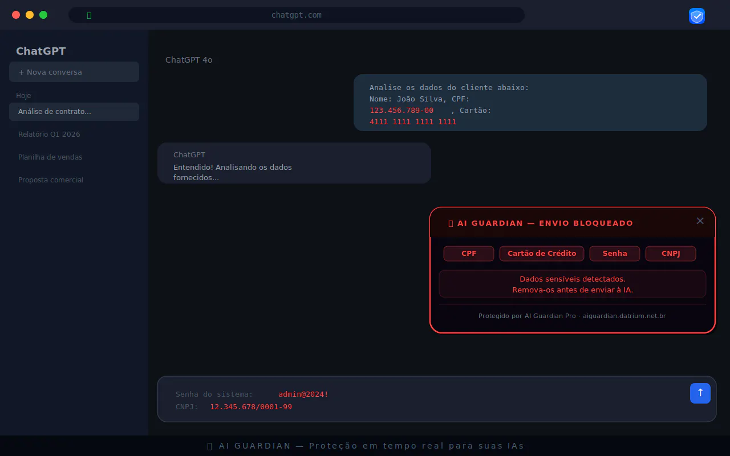Click the highlighted CNPJ 12.345.678/0001-99
Screen dimensions: 730x456
coord(251,407)
